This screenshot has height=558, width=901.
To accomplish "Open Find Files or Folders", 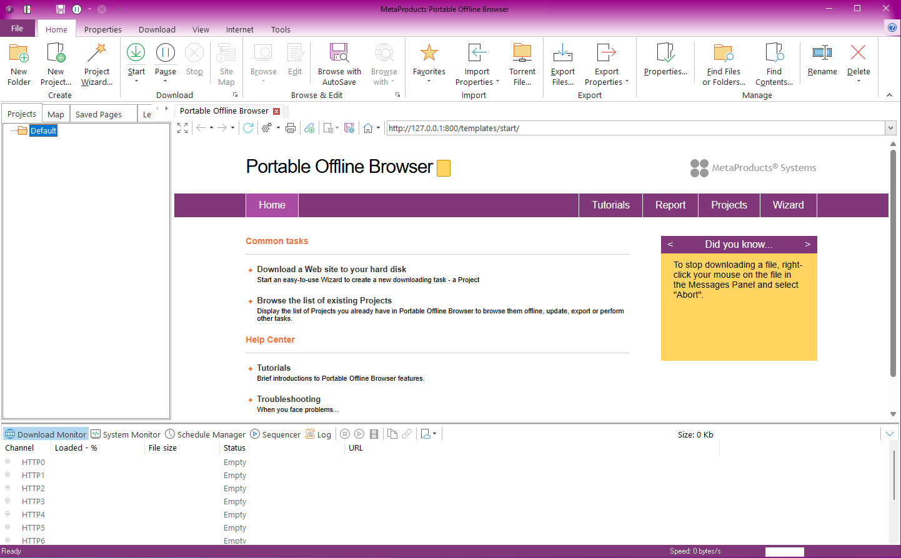I will click(724, 64).
